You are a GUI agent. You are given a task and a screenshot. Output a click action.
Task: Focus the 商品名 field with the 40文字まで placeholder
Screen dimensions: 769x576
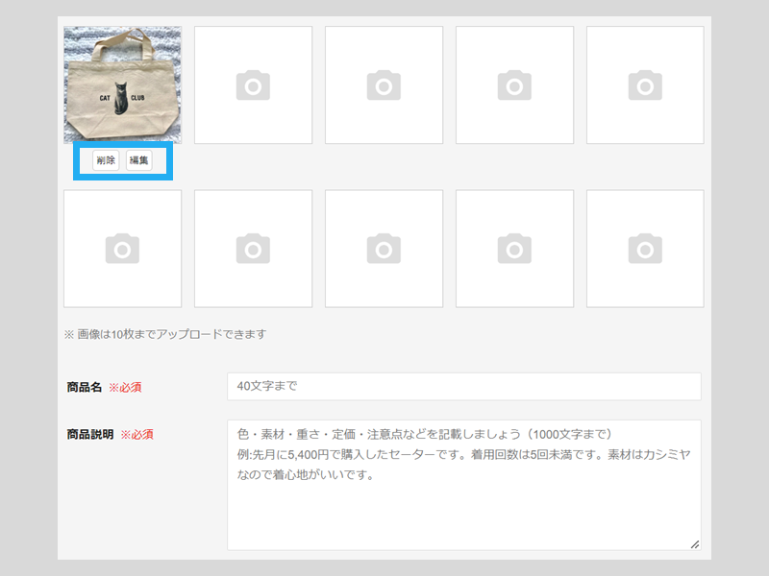coord(464,387)
